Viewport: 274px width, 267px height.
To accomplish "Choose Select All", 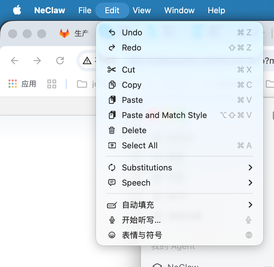I will point(180,145).
